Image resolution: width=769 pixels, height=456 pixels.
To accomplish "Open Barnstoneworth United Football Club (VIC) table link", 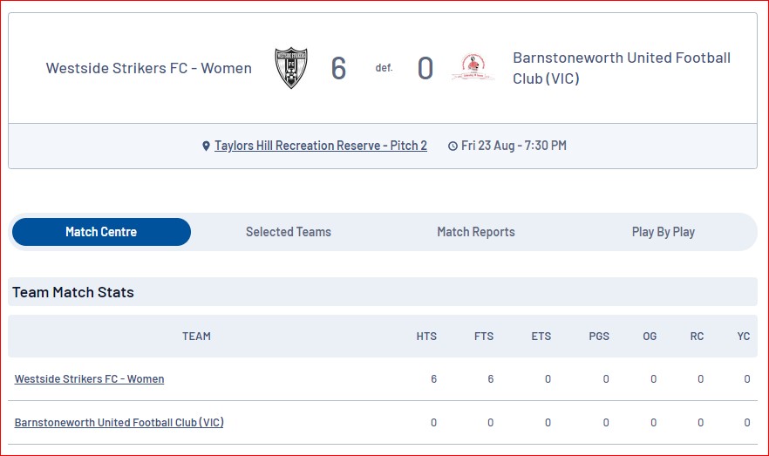I will pos(119,423).
